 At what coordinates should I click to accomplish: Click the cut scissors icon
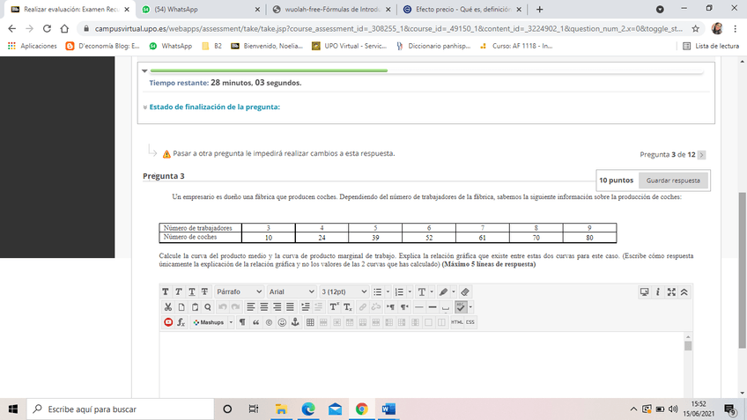pos(167,306)
